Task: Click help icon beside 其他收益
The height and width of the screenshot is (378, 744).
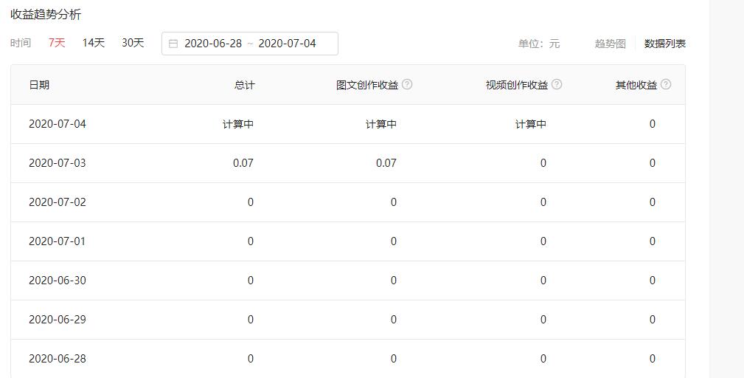Action: click(x=666, y=84)
